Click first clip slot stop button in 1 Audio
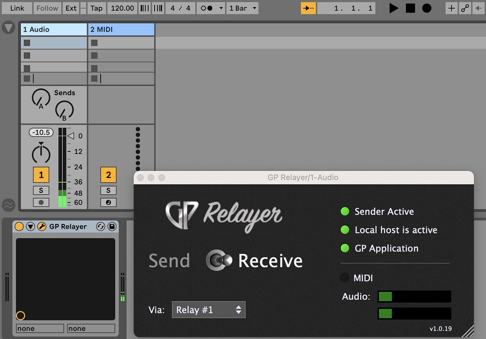This screenshot has width=486, height=339. [x=27, y=43]
